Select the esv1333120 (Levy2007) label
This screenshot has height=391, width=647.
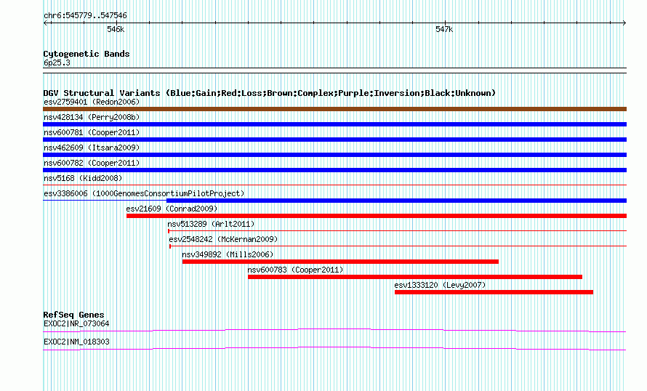(x=440, y=285)
